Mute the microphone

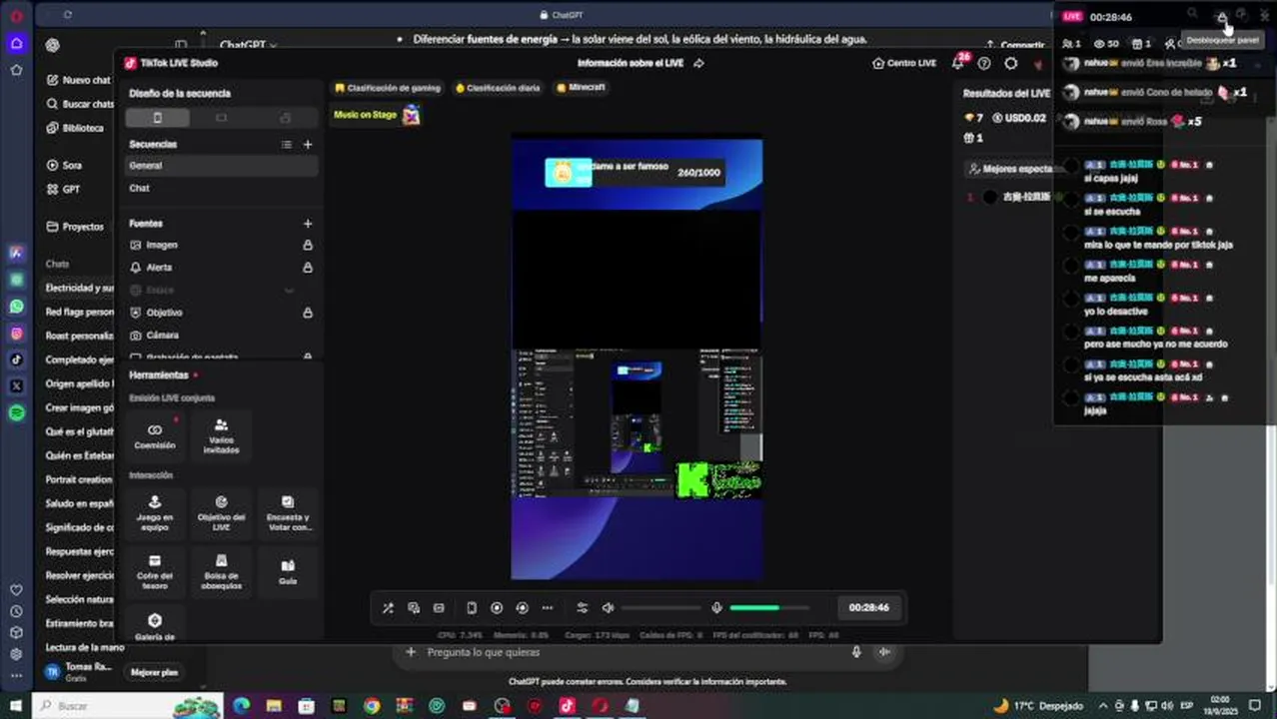pos(716,608)
